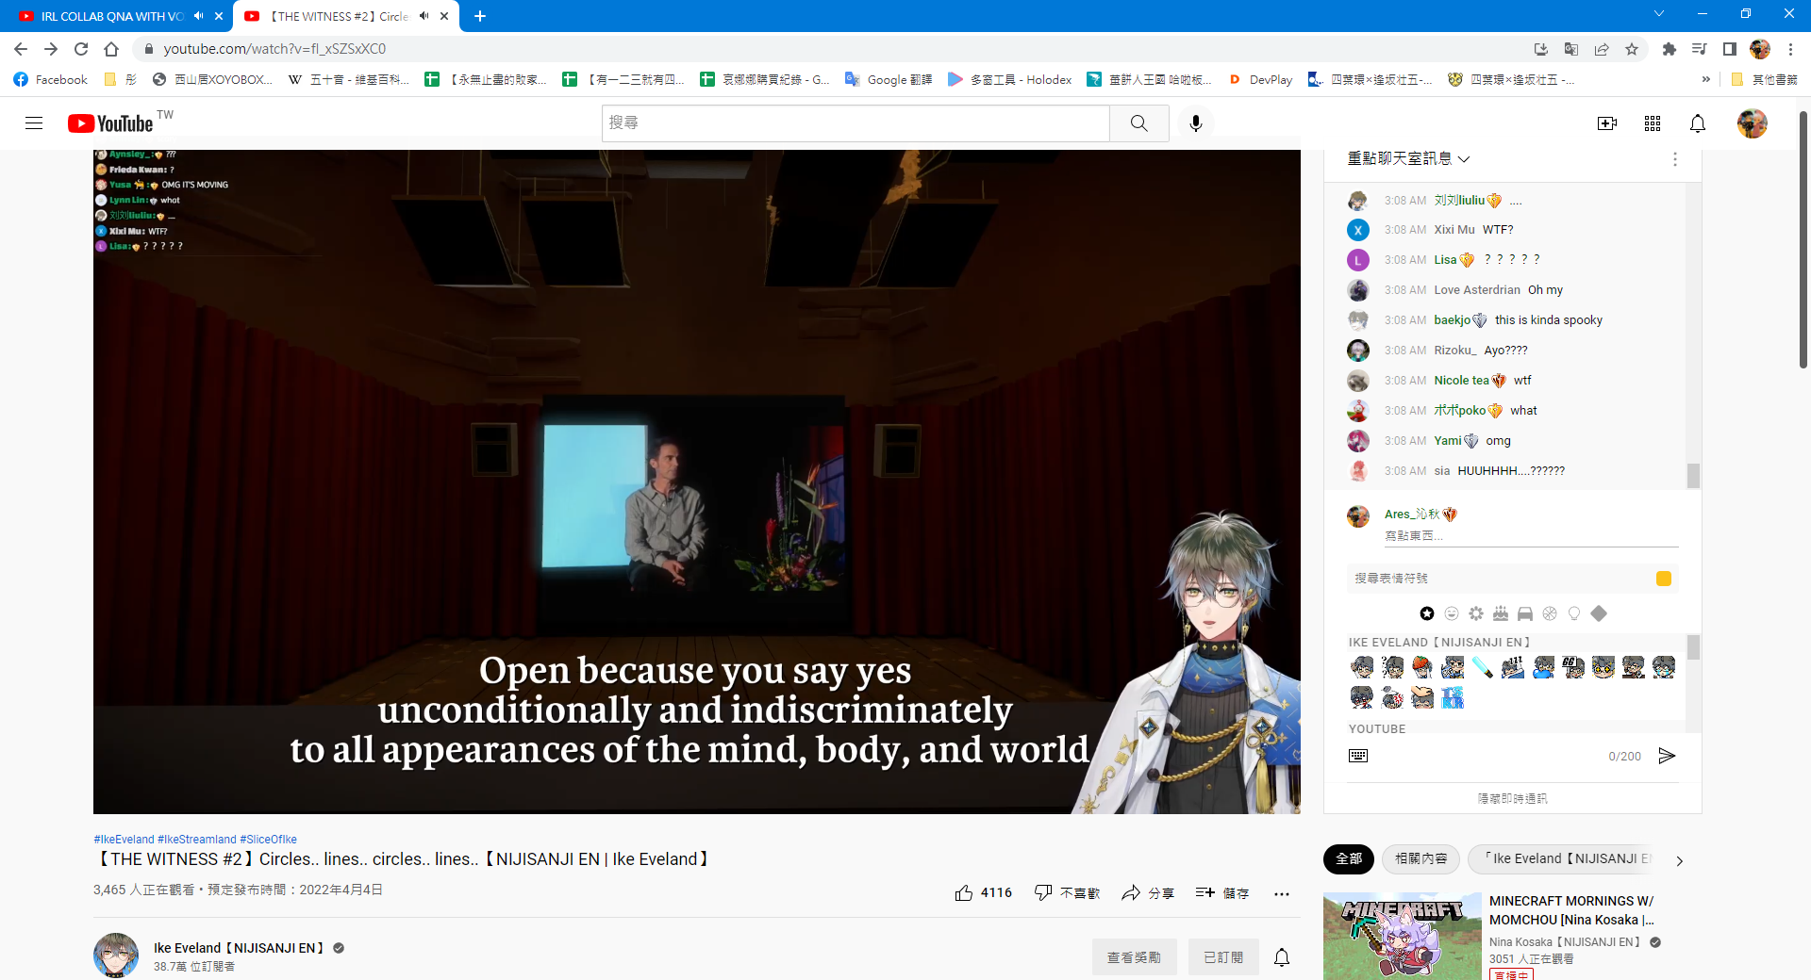
Task: Open the YouTube apps grid
Action: pyautogui.click(x=1653, y=123)
